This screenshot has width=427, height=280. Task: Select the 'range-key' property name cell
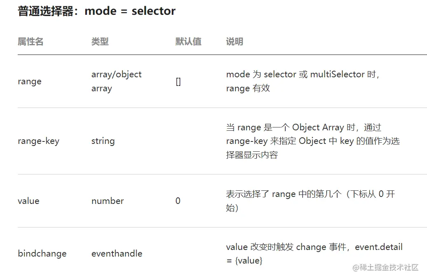(38, 141)
